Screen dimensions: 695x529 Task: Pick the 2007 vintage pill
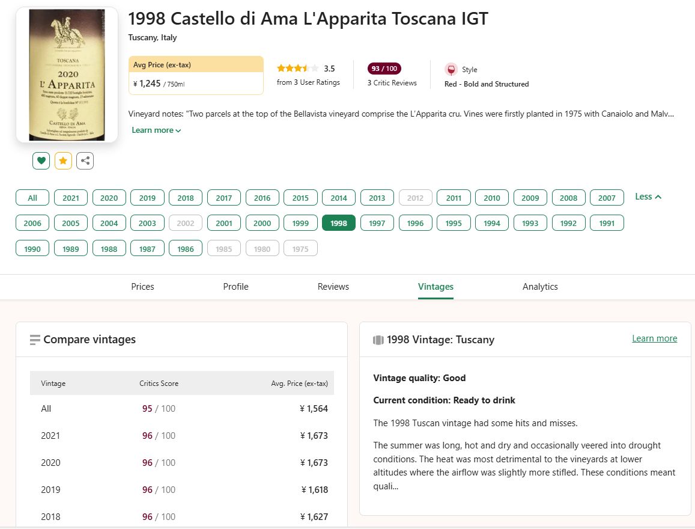click(x=607, y=198)
